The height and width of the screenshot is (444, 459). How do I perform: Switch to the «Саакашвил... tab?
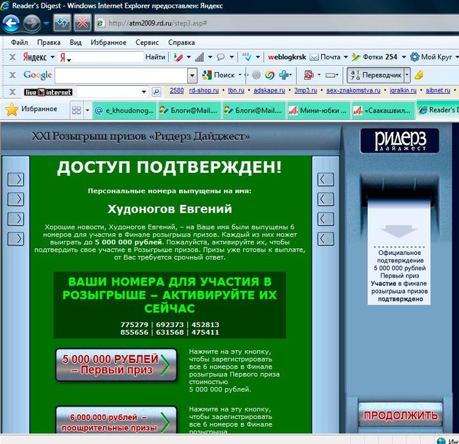[383, 110]
